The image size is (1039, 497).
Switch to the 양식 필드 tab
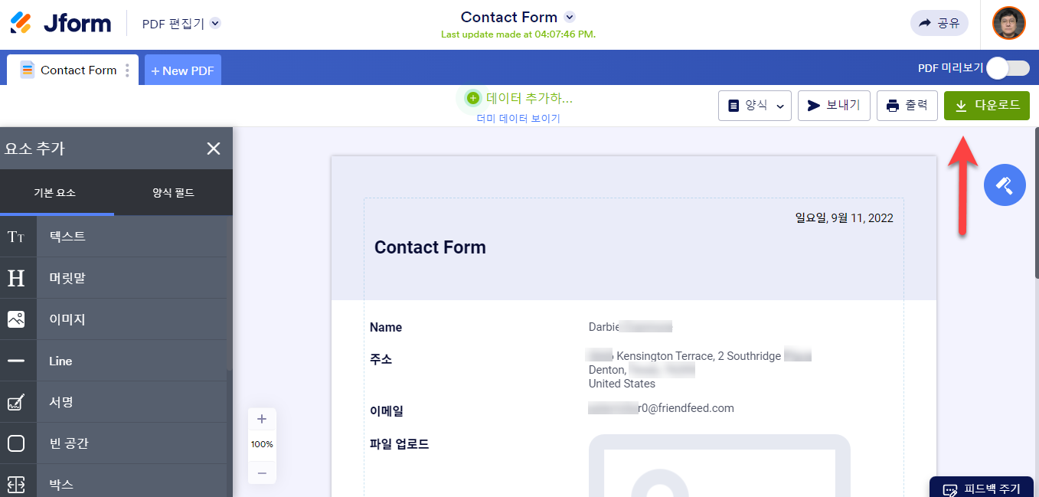point(173,193)
